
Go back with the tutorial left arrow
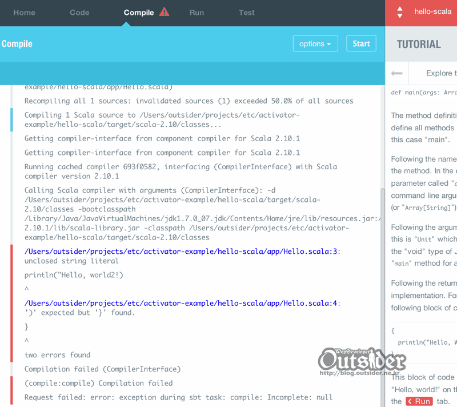coord(396,73)
